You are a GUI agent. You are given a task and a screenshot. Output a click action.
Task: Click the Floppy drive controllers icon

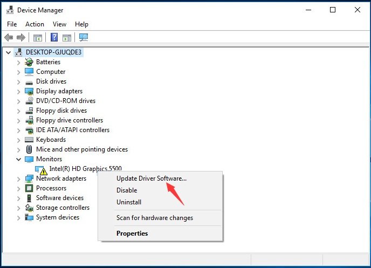tap(29, 120)
